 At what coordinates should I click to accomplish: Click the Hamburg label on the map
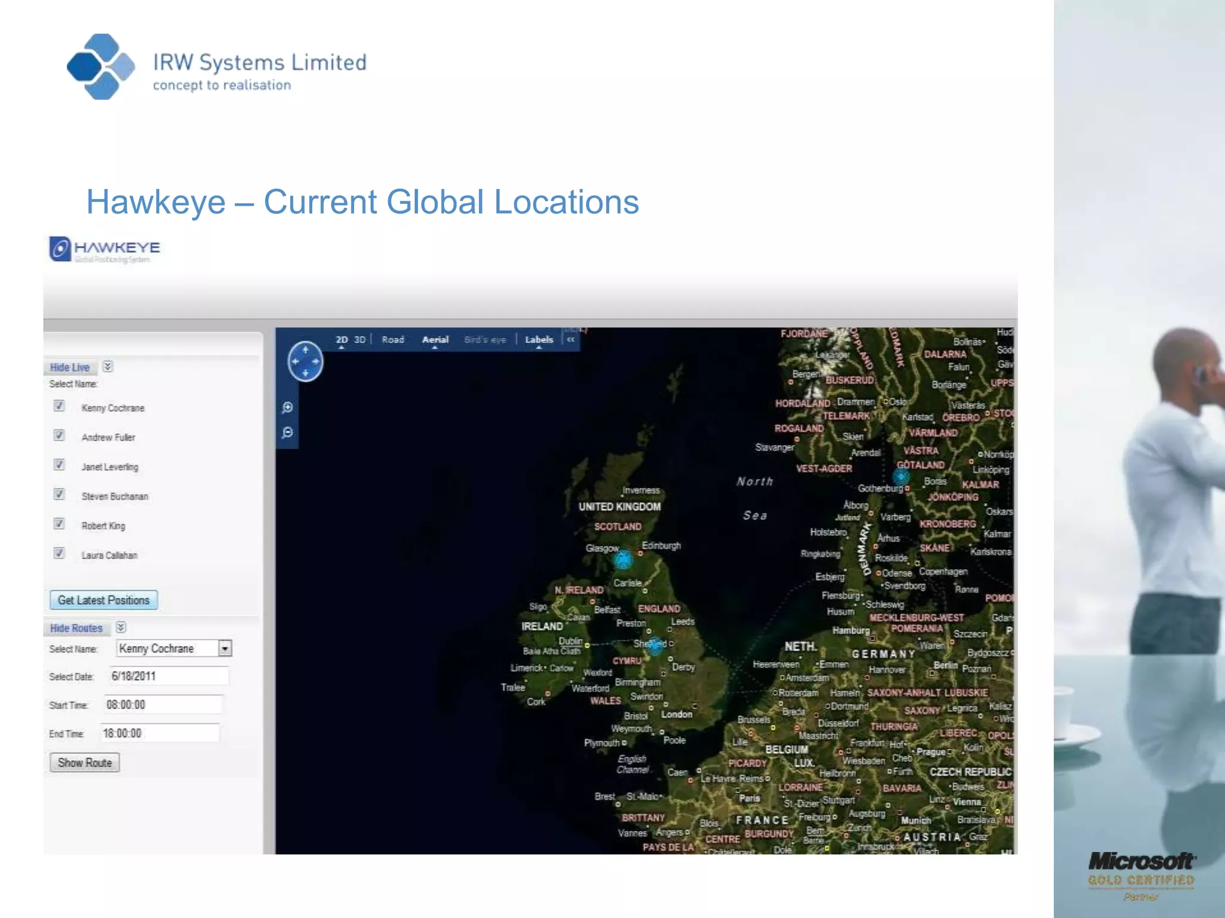(x=851, y=631)
